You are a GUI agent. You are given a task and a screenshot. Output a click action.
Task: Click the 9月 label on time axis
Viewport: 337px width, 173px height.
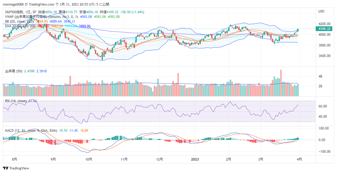coord(53,159)
